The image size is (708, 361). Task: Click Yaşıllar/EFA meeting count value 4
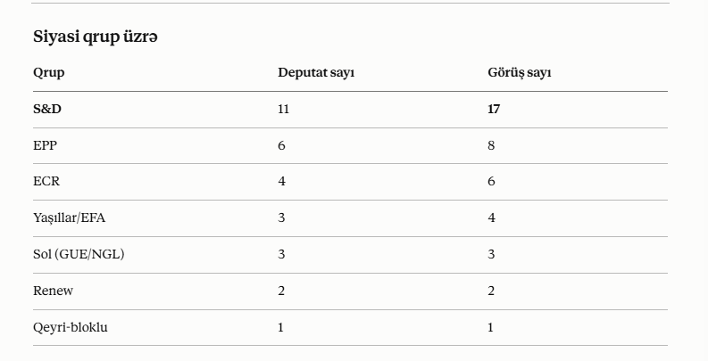pyautogui.click(x=491, y=217)
